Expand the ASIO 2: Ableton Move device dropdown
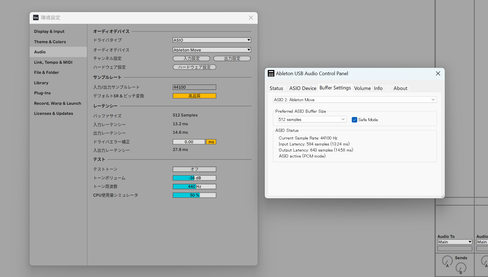This screenshot has width=488, height=277. (x=355, y=100)
